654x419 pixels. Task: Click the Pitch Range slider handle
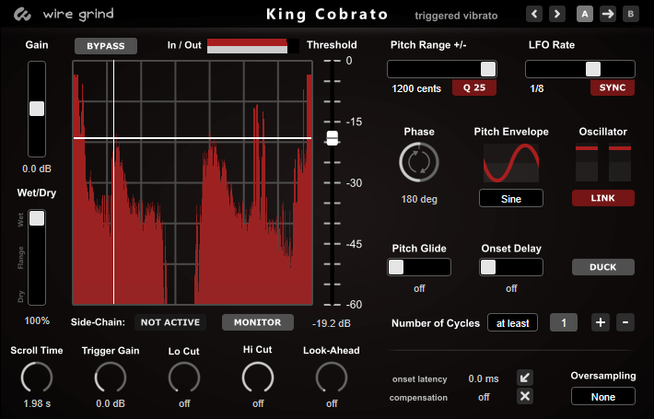tap(487, 69)
